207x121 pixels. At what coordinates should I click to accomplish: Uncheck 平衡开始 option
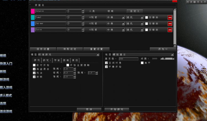pyautogui.click(x=107, y=67)
